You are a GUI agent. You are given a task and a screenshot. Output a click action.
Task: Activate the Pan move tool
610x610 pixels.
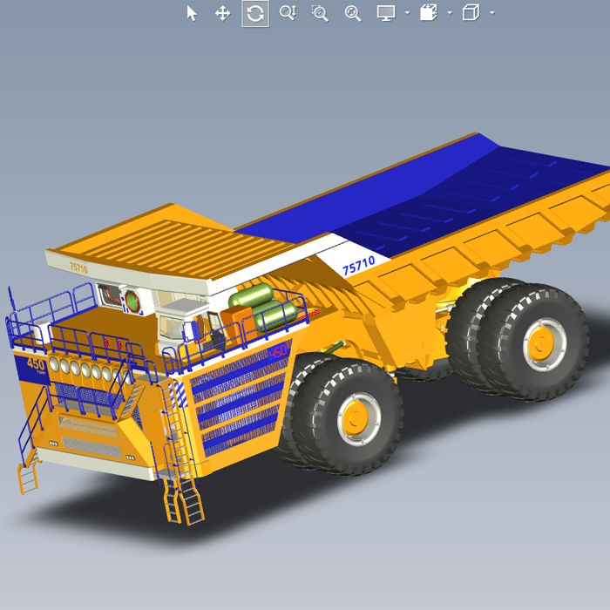tap(223, 14)
